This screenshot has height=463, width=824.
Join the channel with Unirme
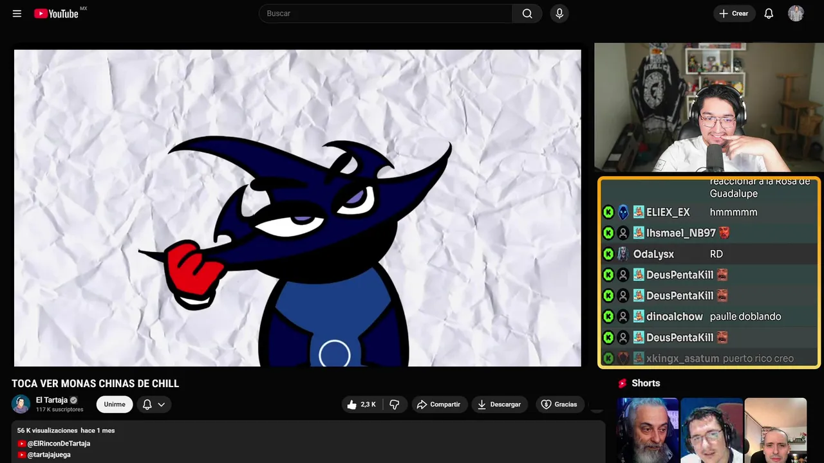tap(115, 404)
